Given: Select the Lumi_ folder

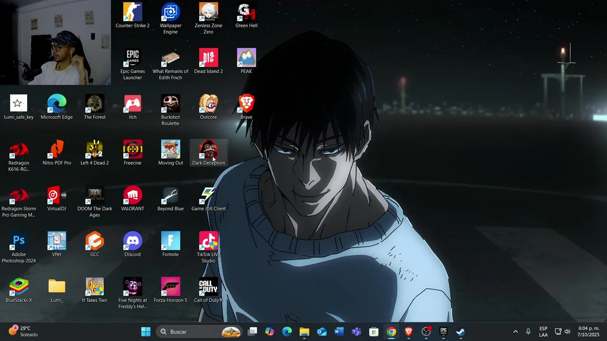Looking at the screenshot, I should 56,290.
